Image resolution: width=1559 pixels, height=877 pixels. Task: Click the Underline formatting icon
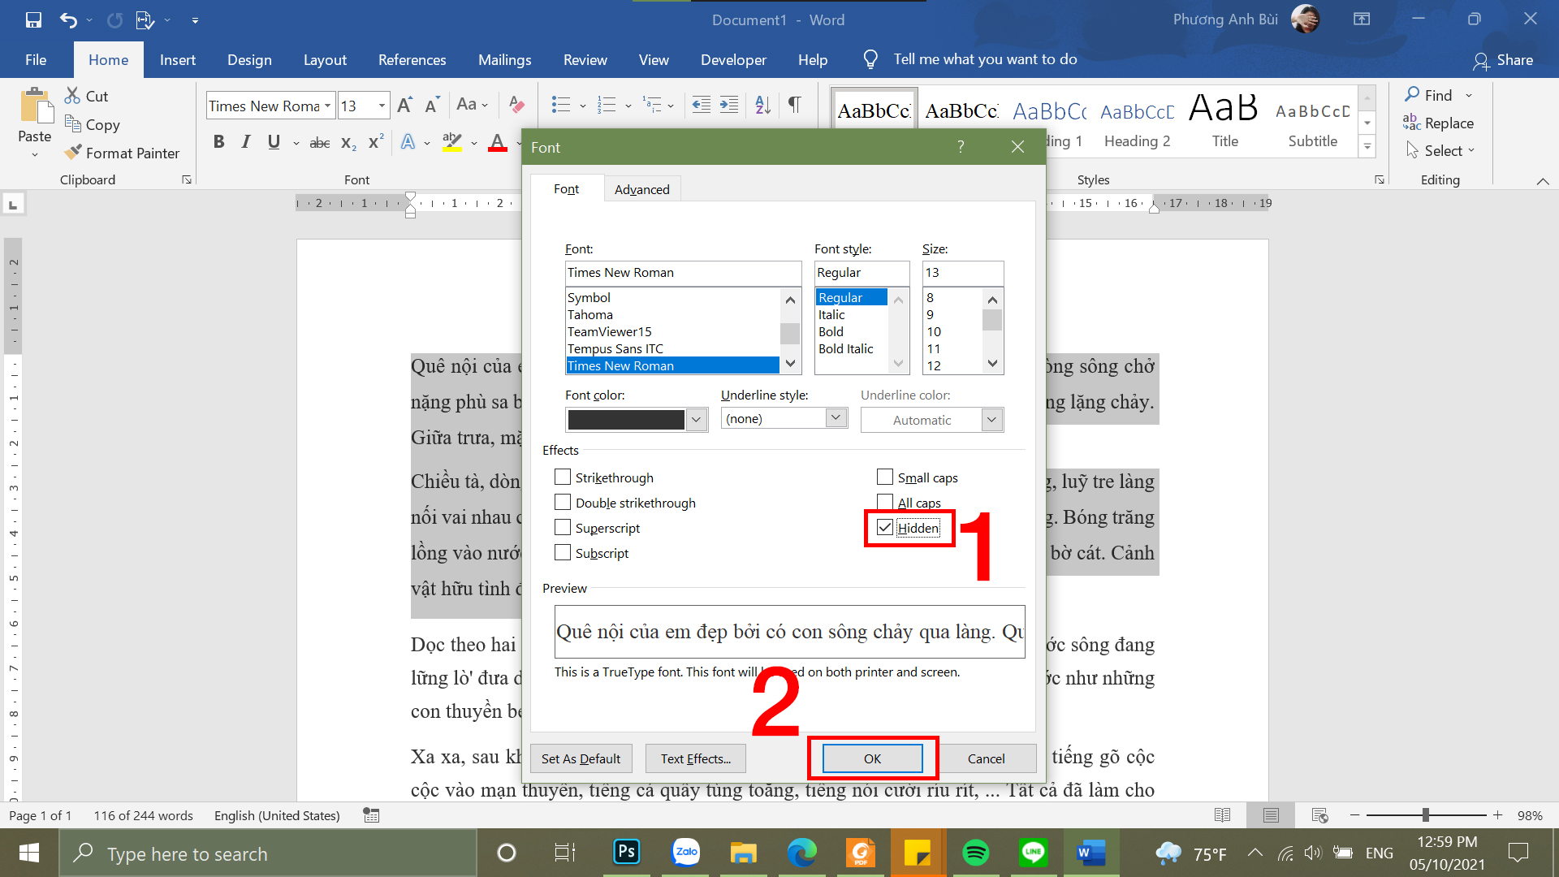click(274, 142)
